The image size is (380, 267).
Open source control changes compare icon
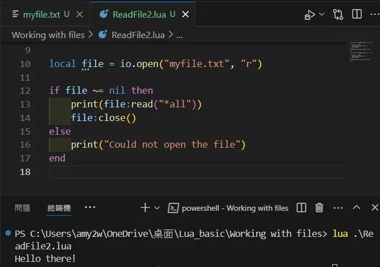point(338,15)
